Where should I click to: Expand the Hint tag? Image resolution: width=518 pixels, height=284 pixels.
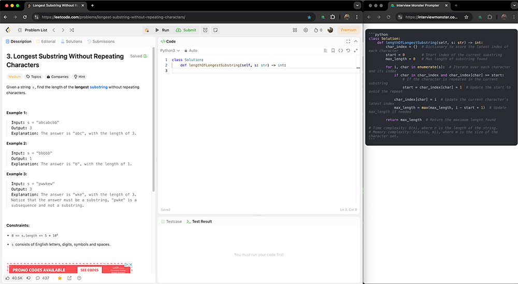79,77
